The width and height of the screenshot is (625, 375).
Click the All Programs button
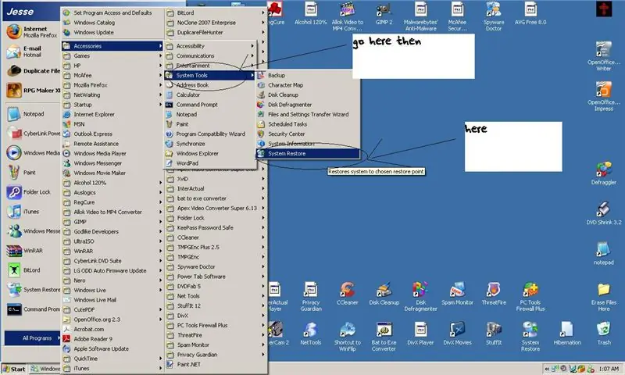(32, 338)
